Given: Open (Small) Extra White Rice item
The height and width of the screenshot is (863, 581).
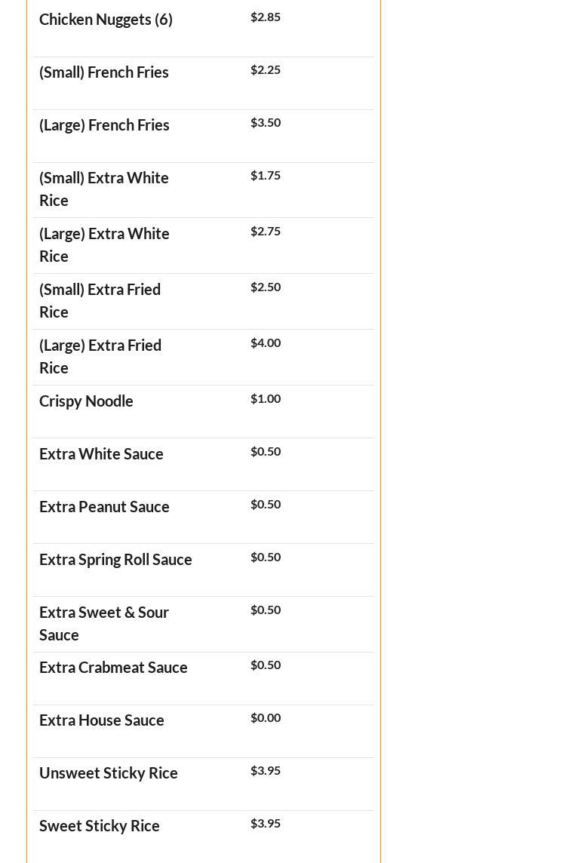Looking at the screenshot, I should [x=104, y=189].
